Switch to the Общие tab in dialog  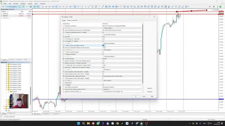tap(64, 20)
